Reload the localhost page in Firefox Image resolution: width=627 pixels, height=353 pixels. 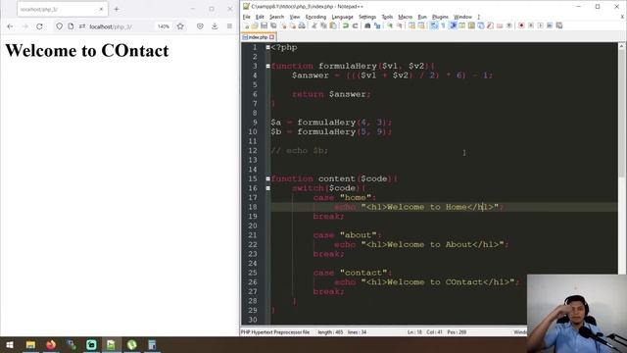(39, 26)
